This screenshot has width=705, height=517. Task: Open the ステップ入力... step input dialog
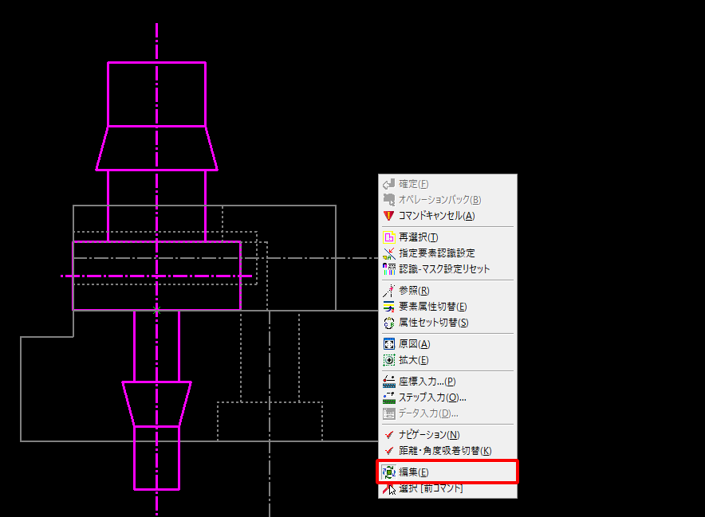pos(432,398)
